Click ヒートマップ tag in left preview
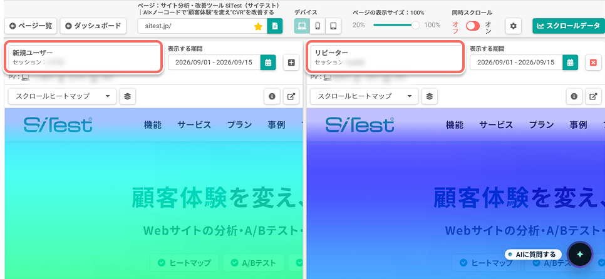Image resolution: width=605 pixels, height=279 pixels. tap(184, 263)
